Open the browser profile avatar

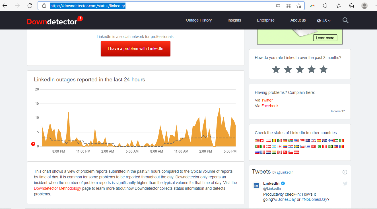364,6
